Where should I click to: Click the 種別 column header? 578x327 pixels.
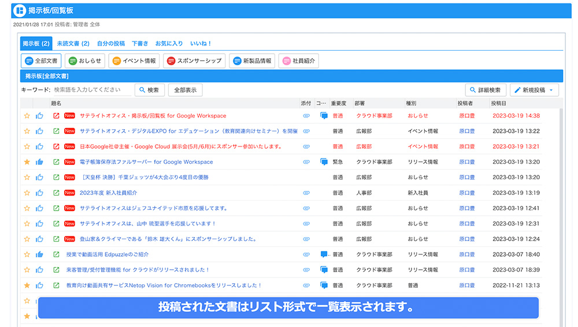pyautogui.click(x=411, y=103)
